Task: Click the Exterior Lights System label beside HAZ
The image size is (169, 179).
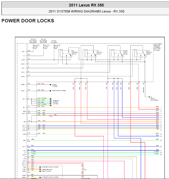Action: 50,167
